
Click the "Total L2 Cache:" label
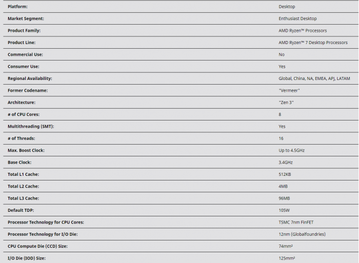(x=23, y=186)
